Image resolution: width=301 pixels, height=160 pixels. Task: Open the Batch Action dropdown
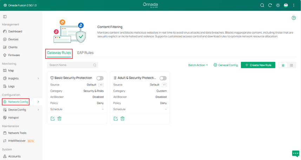(x=198, y=65)
